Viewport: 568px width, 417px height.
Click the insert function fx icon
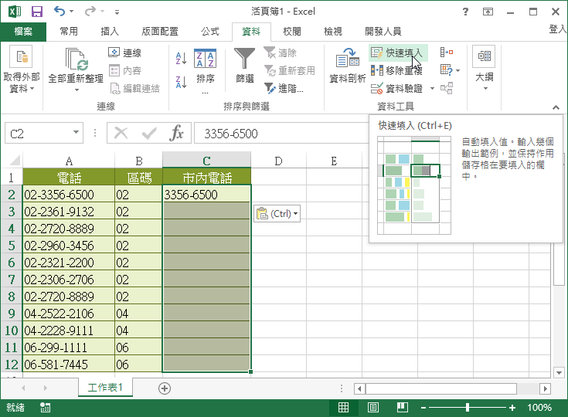(x=176, y=133)
